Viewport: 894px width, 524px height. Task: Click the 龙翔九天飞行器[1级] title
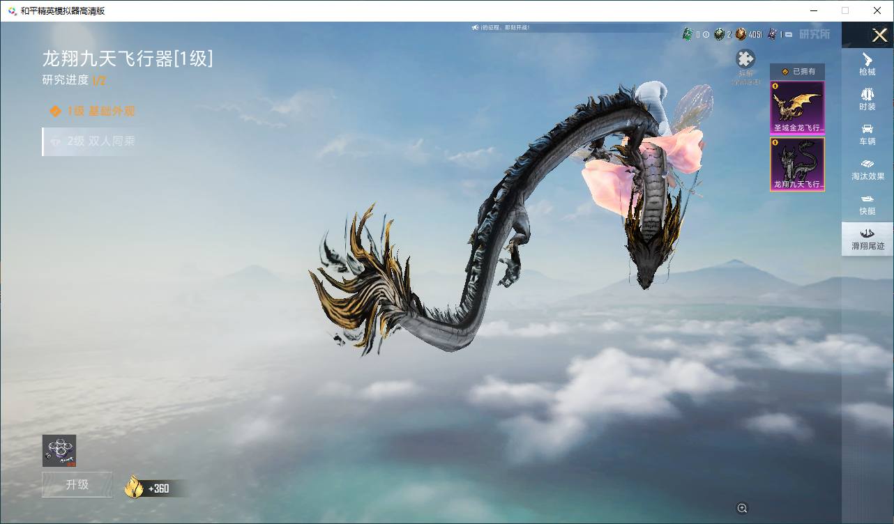(x=128, y=59)
